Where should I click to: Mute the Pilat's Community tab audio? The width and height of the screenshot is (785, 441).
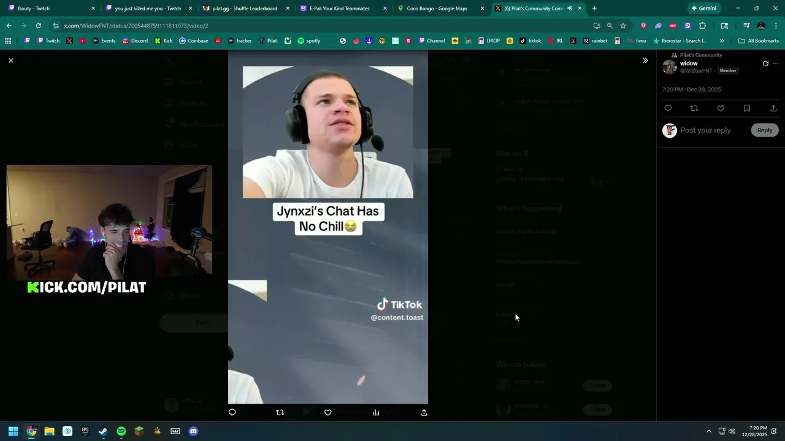point(570,9)
